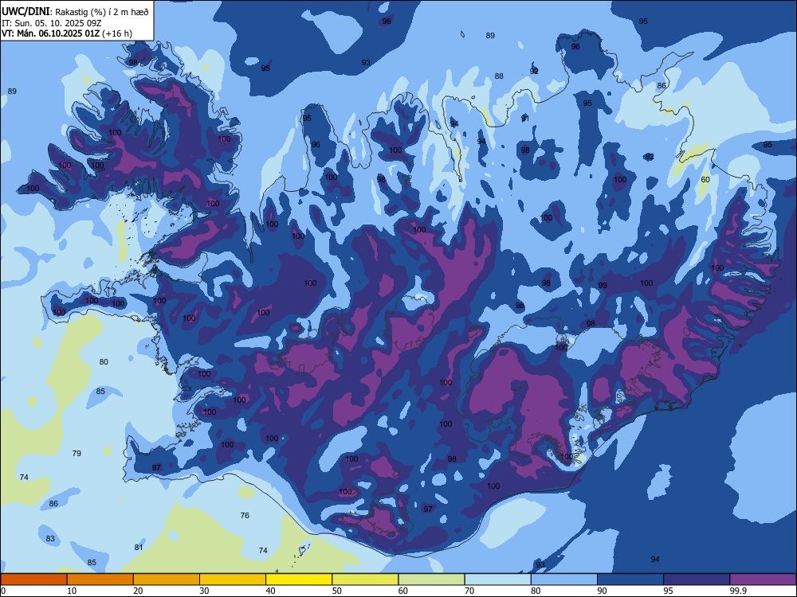This screenshot has width=797, height=597.
Task: Click the '99.9' tick label in the legend
Action: 737,591
